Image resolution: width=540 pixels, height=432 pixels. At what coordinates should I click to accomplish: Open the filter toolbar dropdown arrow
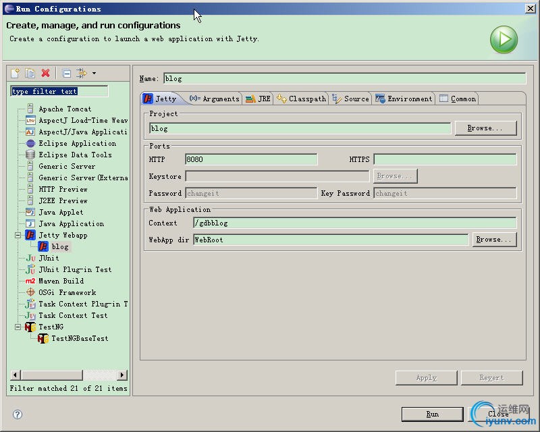(x=94, y=73)
